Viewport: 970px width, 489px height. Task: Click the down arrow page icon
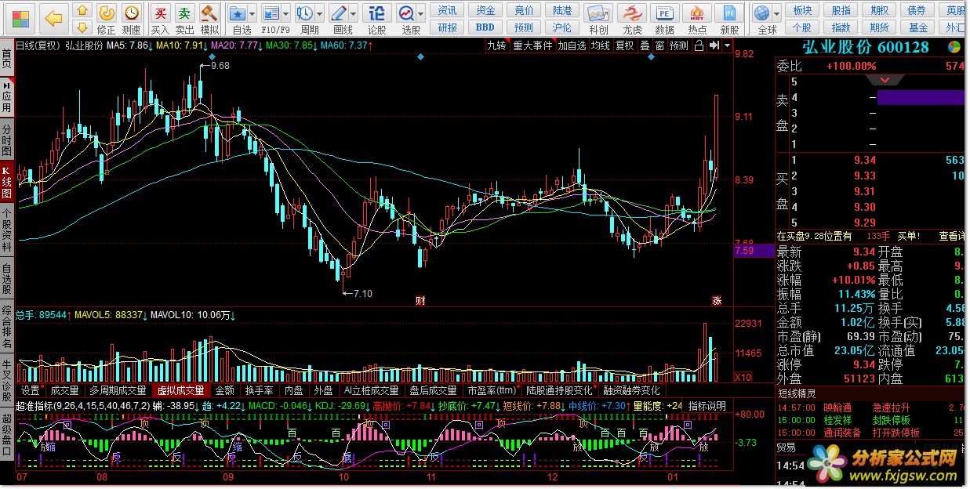(x=82, y=27)
